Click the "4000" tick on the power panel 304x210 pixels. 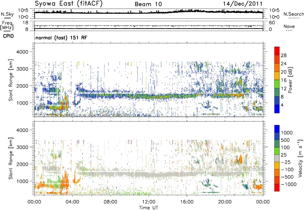[x=22, y=52]
